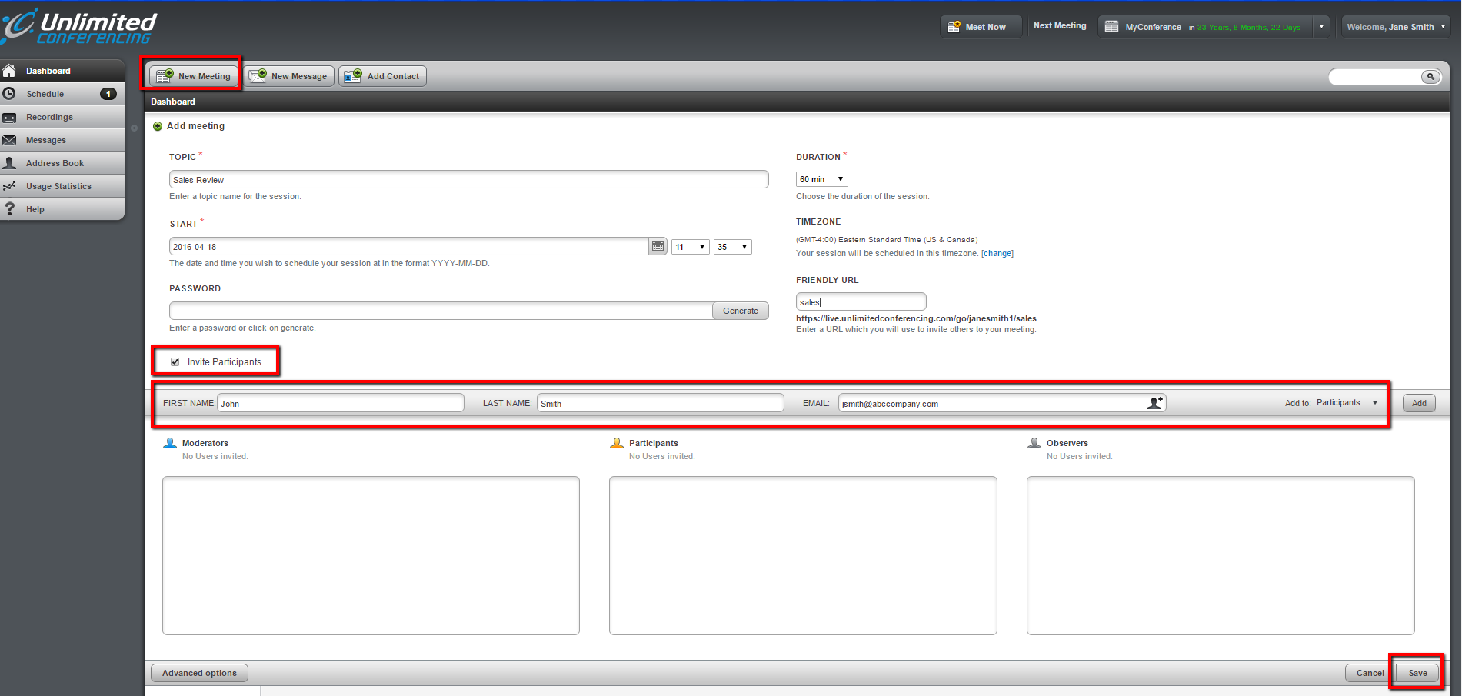The image size is (1462, 696).
Task: Open Recordings from the sidebar
Action: (x=49, y=117)
